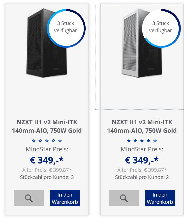The width and height of the screenshot is (187, 218).
Task: Click the right product's € 349,-* MindStar price
Action: click(x=142, y=160)
